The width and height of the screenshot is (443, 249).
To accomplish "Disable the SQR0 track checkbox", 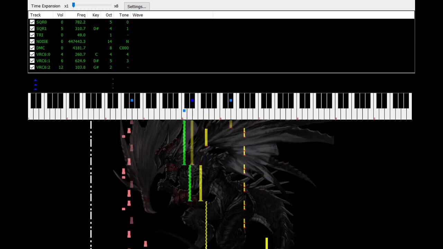I will 32,22.
